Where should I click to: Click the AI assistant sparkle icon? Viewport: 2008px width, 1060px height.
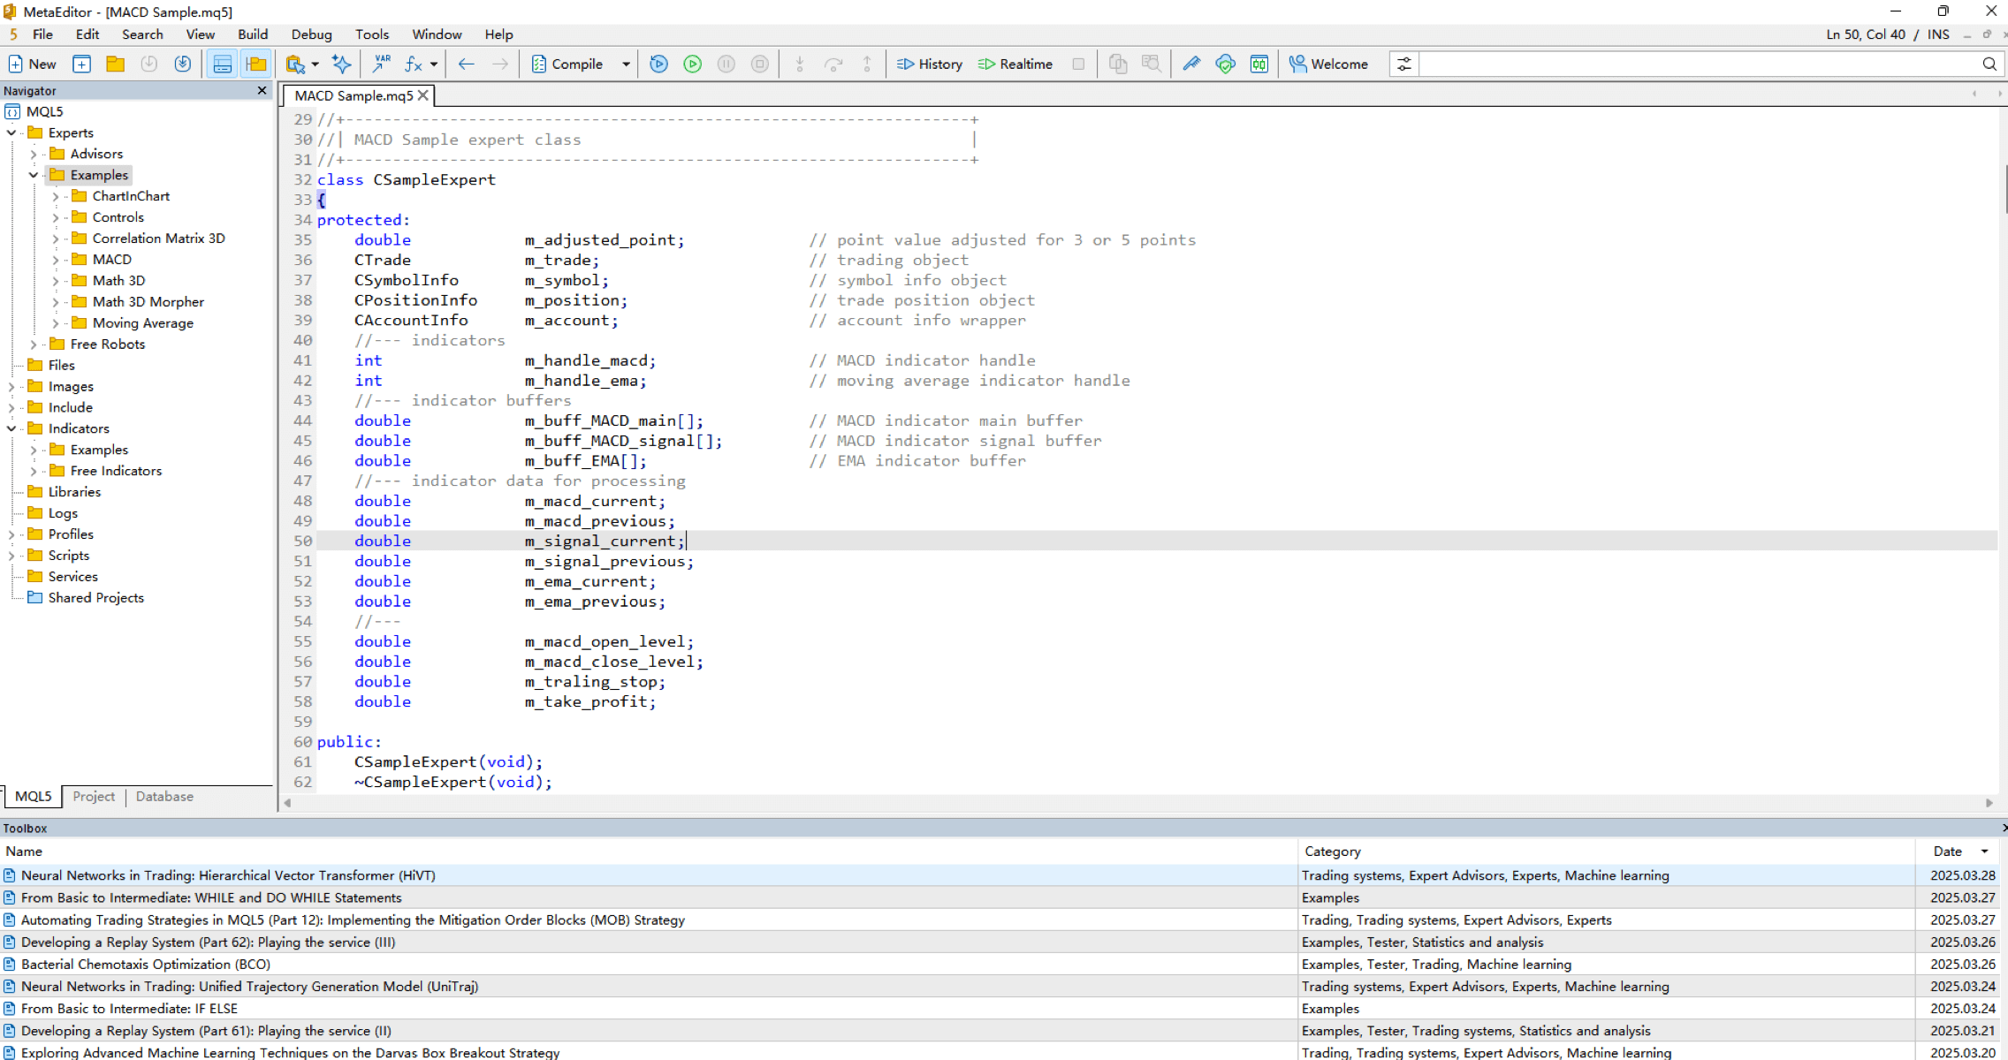341,64
